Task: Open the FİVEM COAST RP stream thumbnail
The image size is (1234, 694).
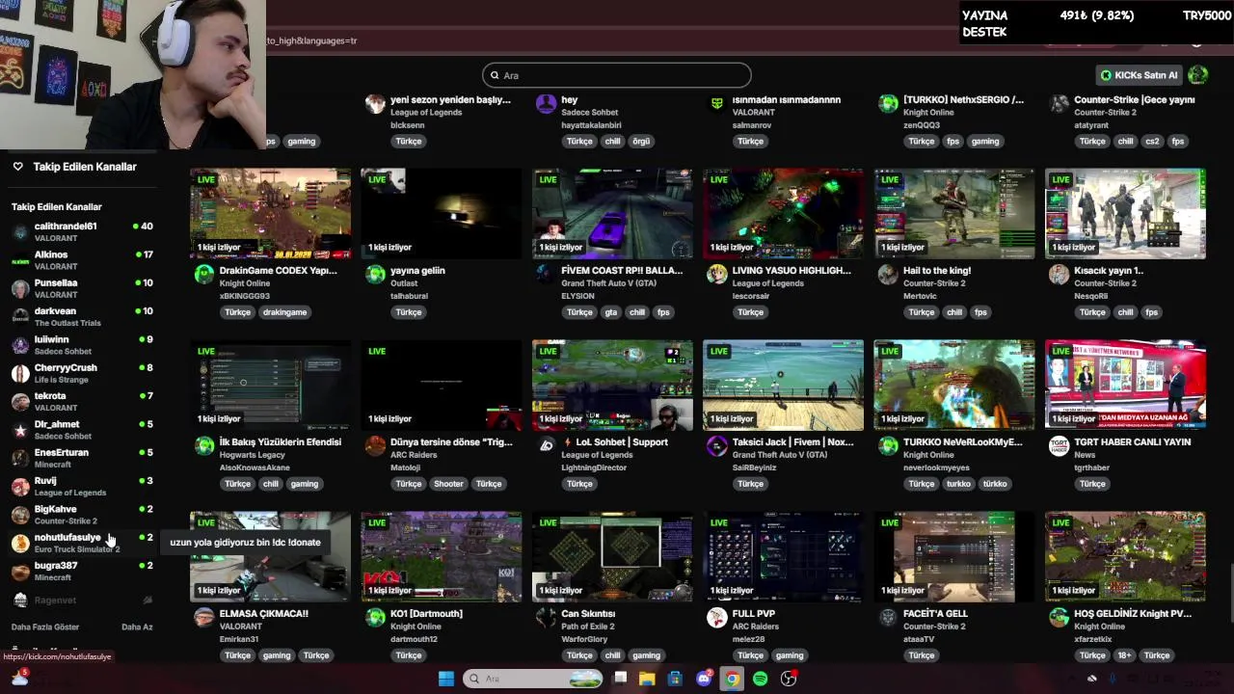Action: pos(612,214)
